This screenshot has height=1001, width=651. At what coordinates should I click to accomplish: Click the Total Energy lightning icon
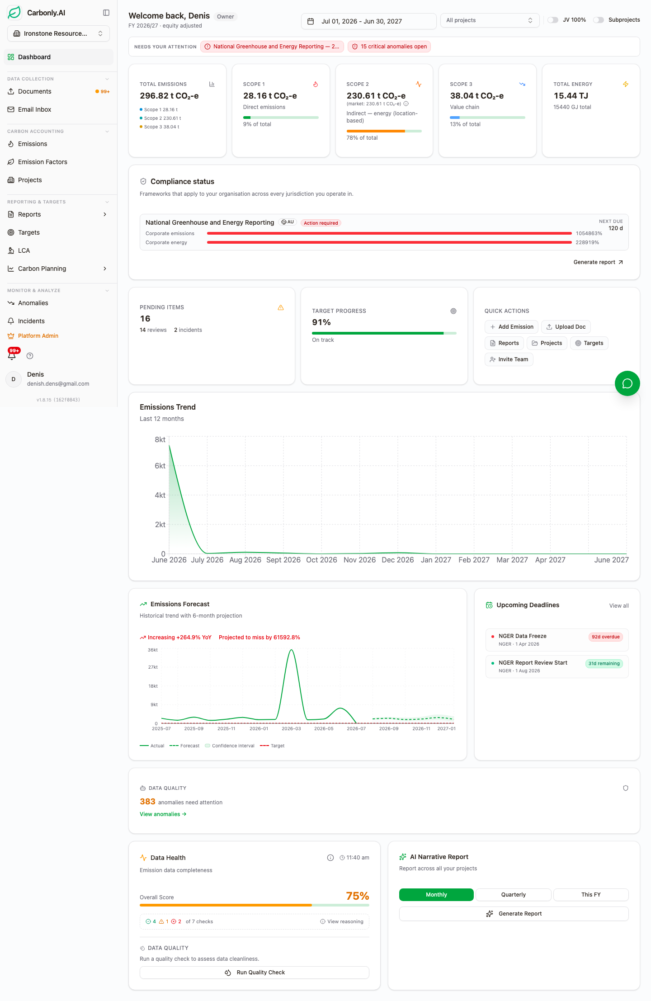coord(626,84)
